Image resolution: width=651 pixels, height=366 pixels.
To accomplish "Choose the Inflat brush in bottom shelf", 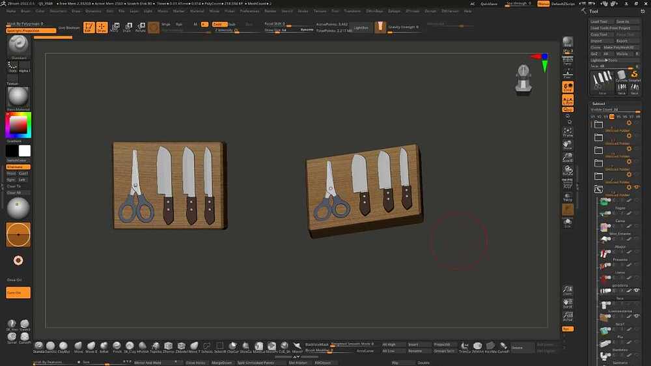I will tap(104, 346).
